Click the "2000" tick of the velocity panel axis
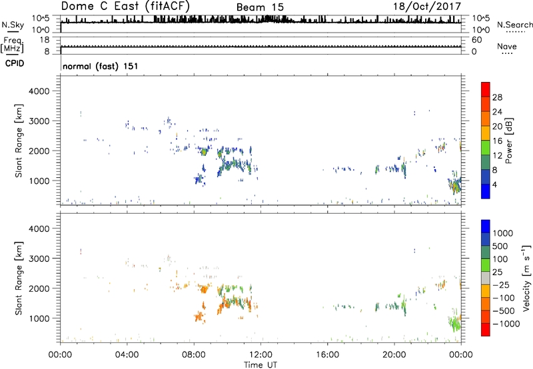This screenshot has height=369, width=533. [39, 289]
